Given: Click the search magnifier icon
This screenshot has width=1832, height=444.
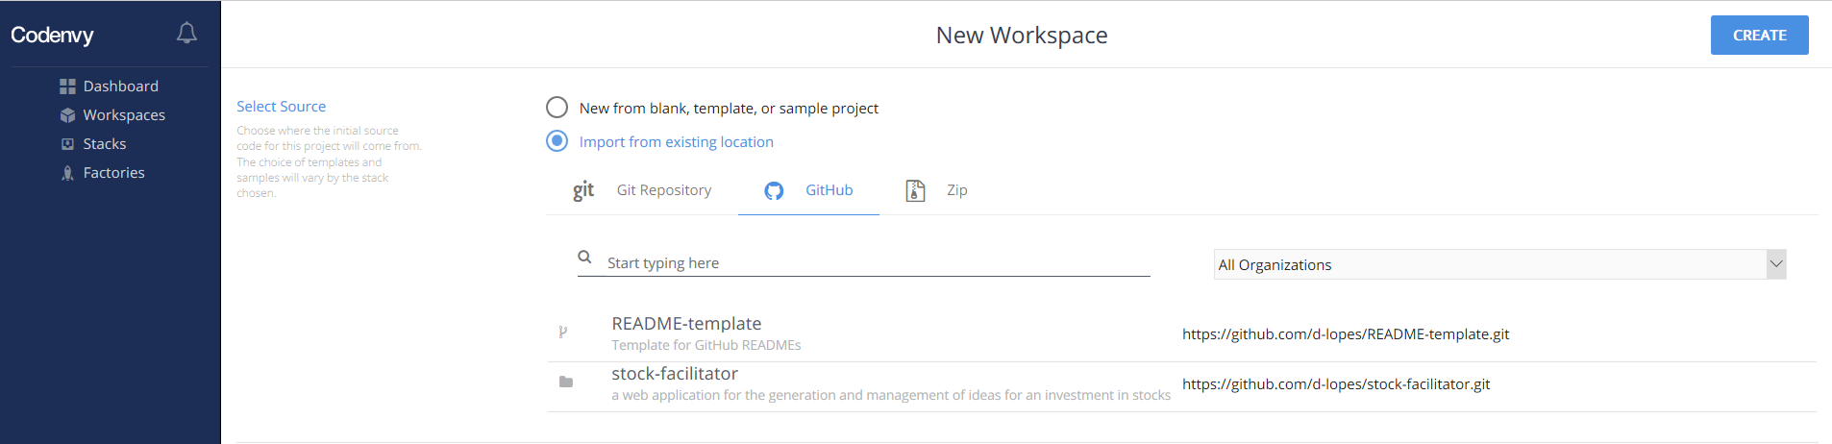Looking at the screenshot, I should (584, 257).
